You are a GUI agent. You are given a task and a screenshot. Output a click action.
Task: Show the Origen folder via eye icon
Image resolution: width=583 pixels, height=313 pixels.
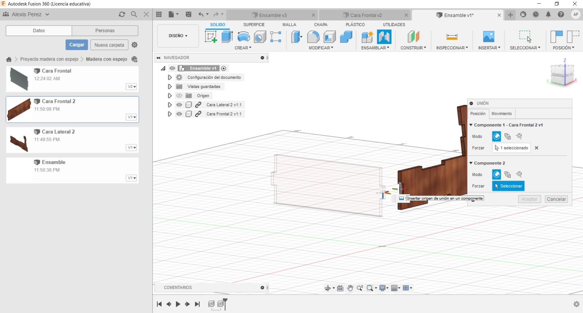(x=179, y=96)
